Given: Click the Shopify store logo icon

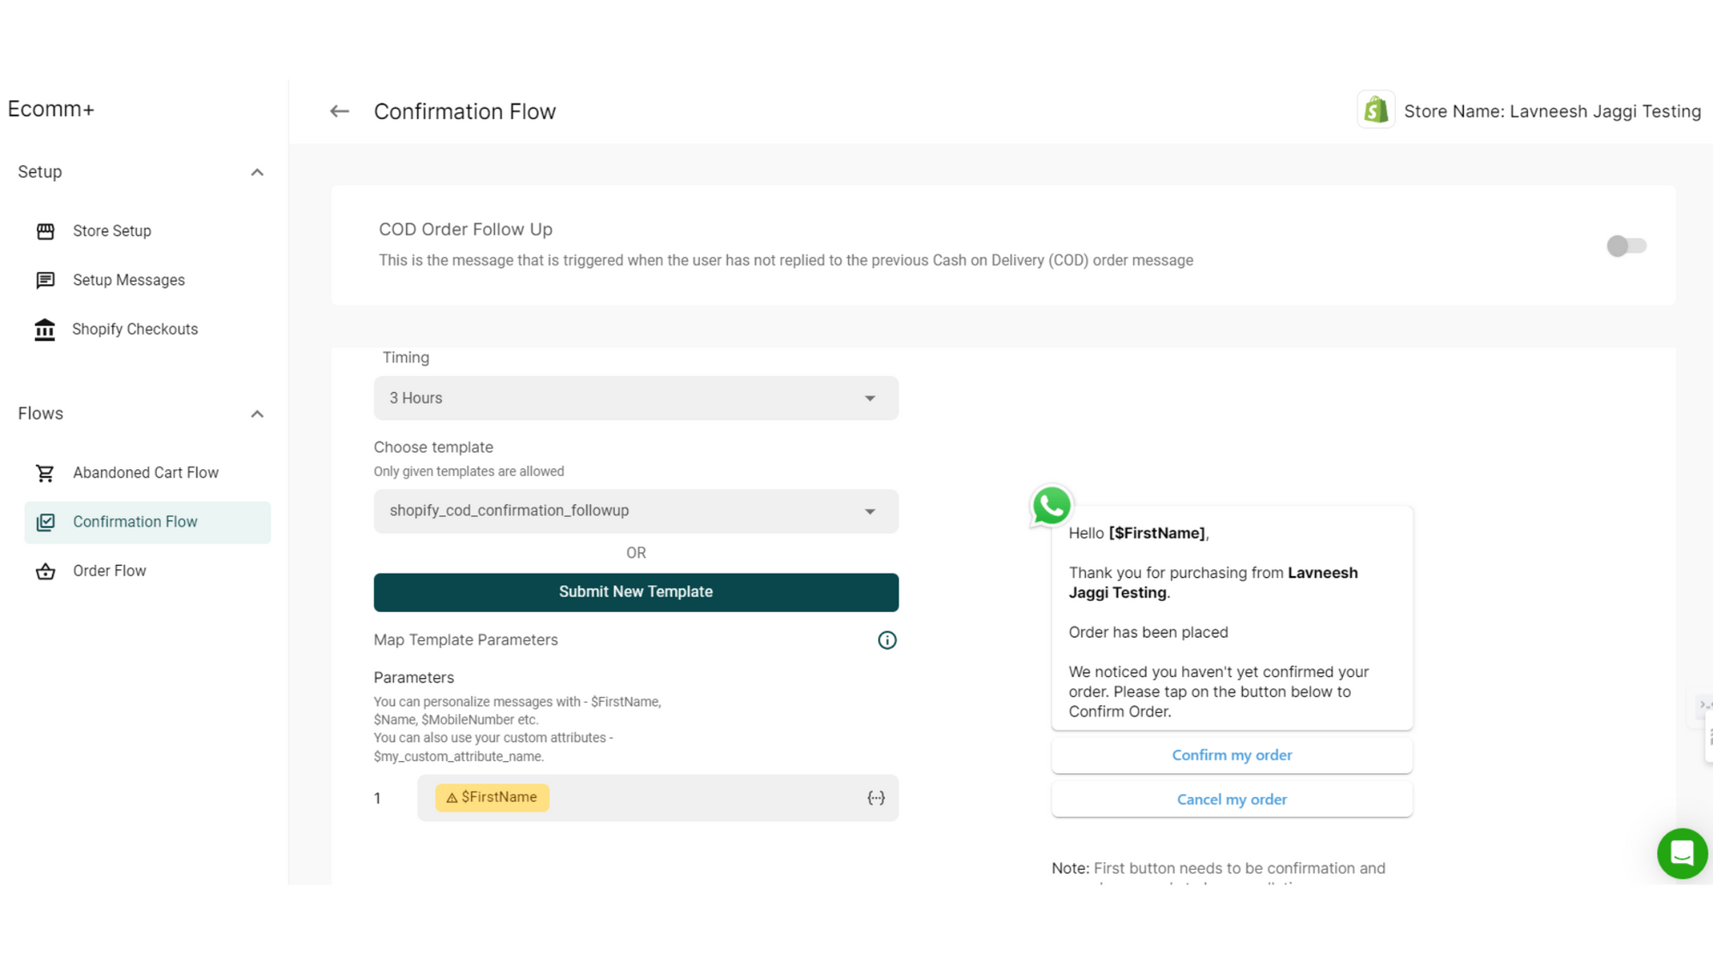Looking at the screenshot, I should [1376, 110].
